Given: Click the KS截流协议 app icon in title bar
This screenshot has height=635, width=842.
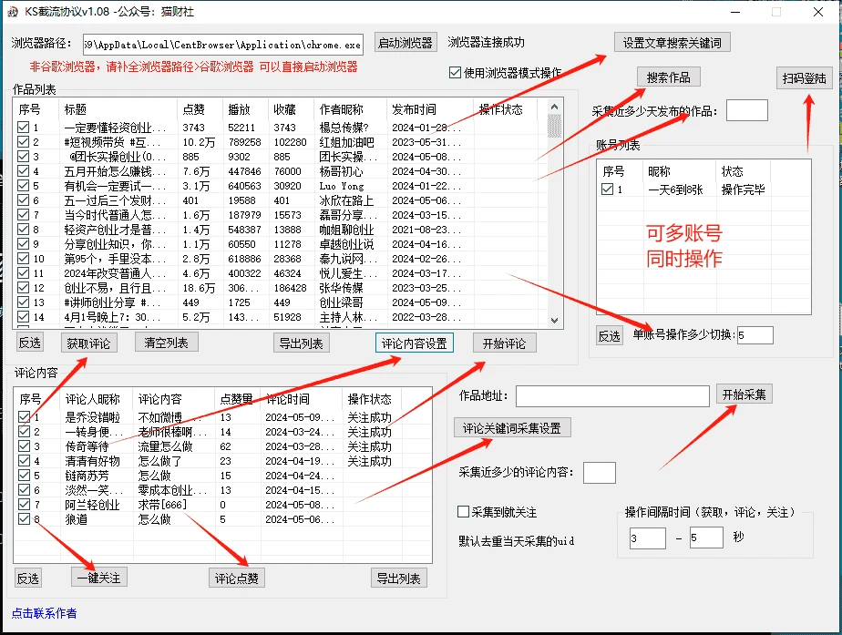Looking at the screenshot, I should click(13, 12).
